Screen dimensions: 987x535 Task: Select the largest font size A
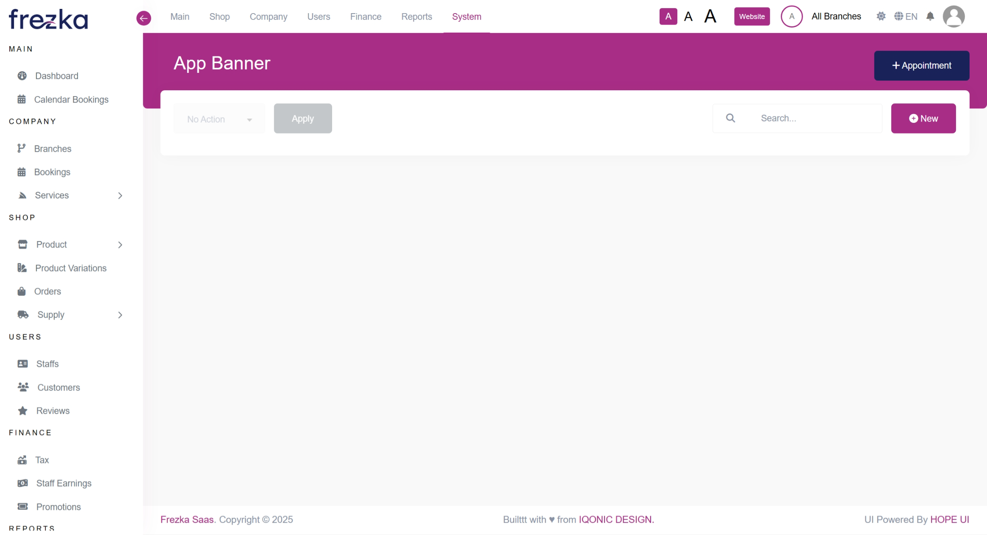click(710, 17)
